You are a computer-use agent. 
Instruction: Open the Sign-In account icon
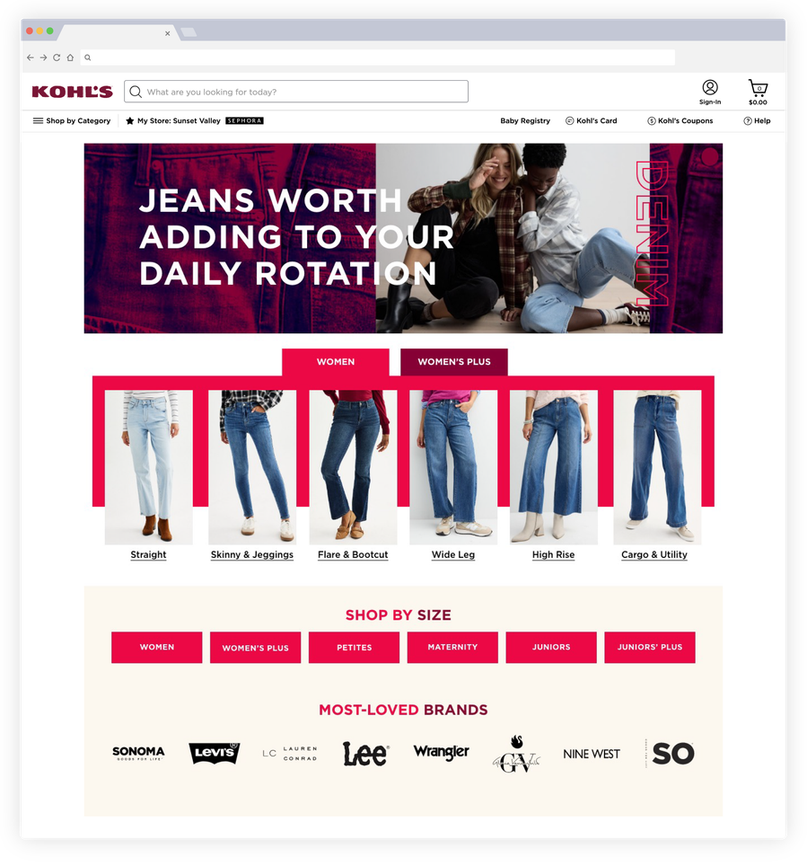coord(710,92)
